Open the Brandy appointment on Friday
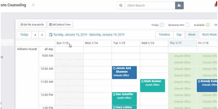 click(x=207, y=86)
